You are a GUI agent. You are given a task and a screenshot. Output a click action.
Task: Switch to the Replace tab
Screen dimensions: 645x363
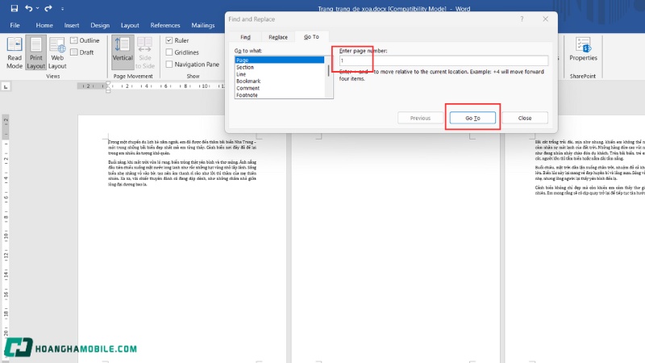pyautogui.click(x=277, y=37)
